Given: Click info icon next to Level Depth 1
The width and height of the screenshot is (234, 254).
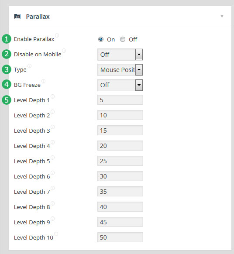Looking at the screenshot, I should tap(52, 96).
